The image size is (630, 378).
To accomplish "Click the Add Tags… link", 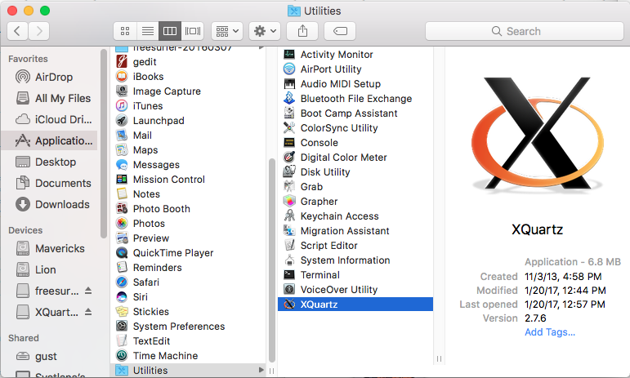I will [x=550, y=332].
